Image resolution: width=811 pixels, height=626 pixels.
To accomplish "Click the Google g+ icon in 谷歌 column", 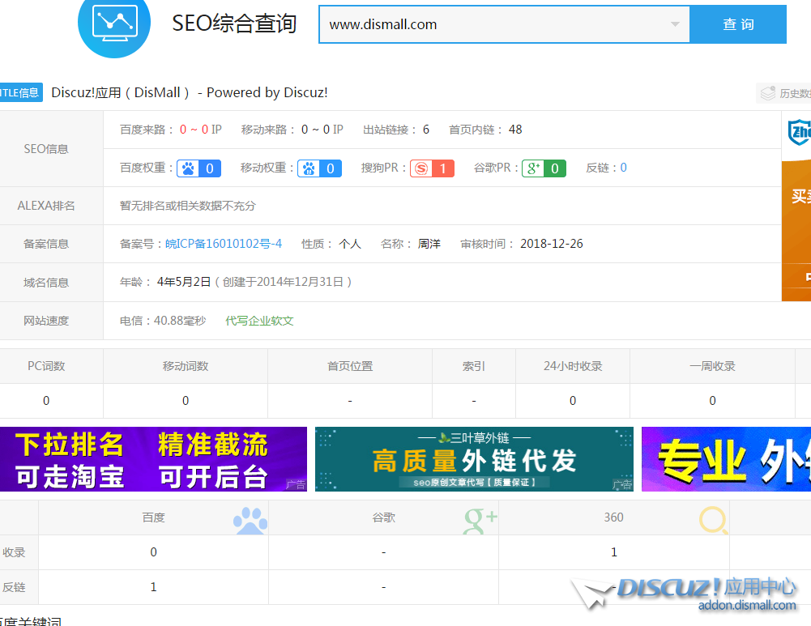I will point(480,520).
